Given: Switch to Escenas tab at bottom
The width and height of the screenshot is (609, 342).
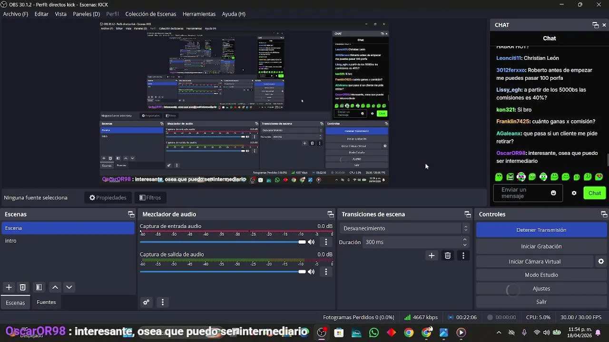Looking at the screenshot, I should click(15, 303).
